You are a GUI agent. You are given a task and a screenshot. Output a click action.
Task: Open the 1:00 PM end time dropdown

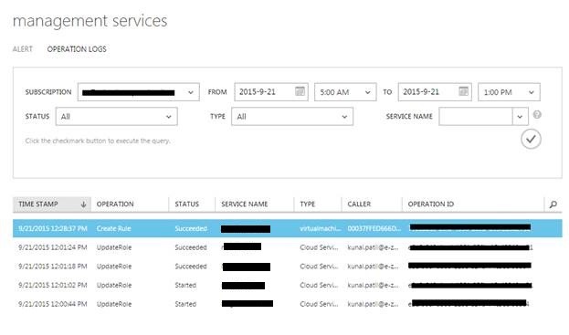point(509,92)
